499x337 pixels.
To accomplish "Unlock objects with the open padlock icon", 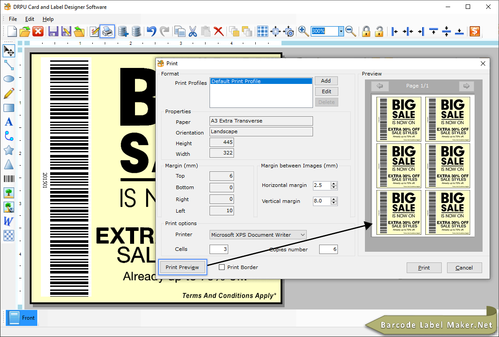I will pyautogui.click(x=379, y=31).
